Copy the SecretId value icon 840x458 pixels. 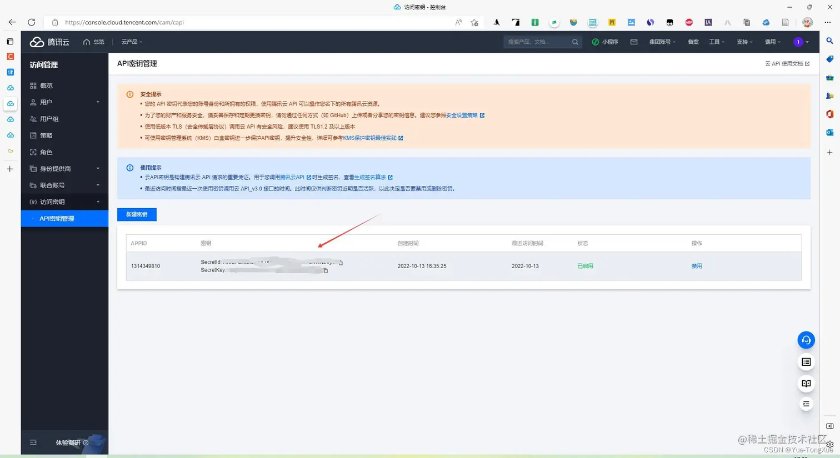341,263
